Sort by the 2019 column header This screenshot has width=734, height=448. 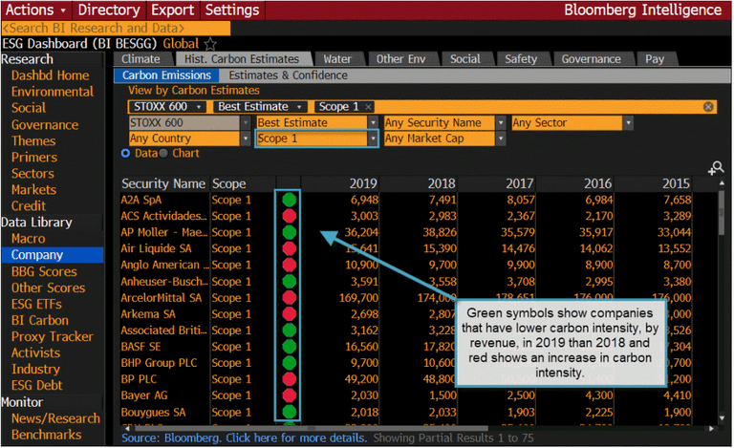click(x=363, y=183)
